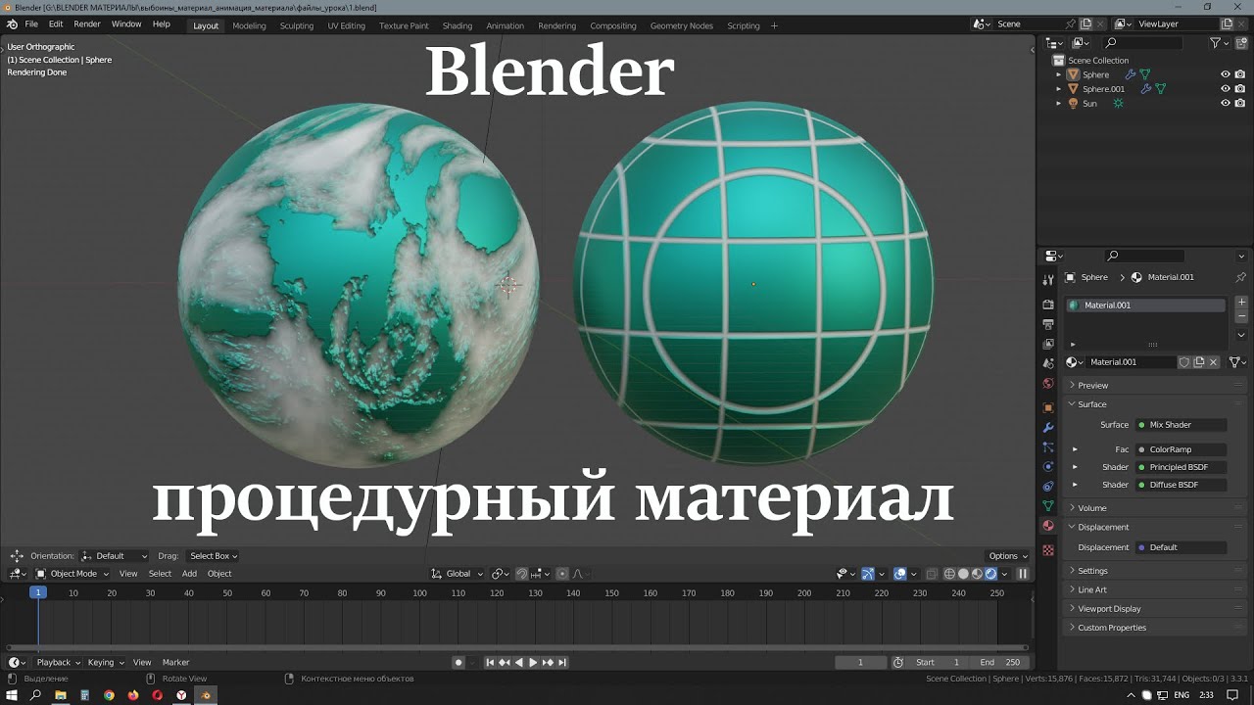This screenshot has width=1254, height=705.
Task: Click the Diffuse BSDF shader button
Action: coord(1181,485)
